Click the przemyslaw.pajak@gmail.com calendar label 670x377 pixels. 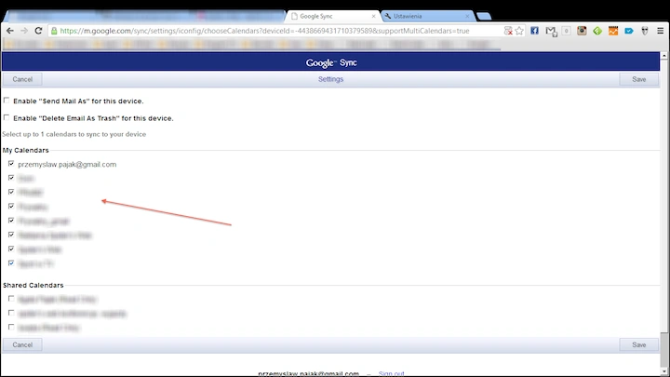67,164
